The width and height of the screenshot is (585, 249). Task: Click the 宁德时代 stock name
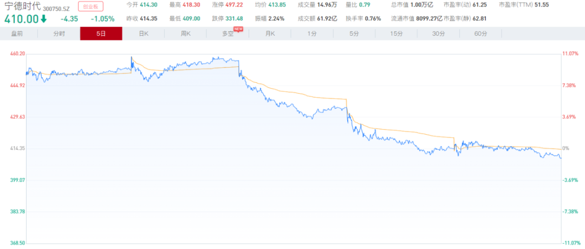(x=22, y=6)
